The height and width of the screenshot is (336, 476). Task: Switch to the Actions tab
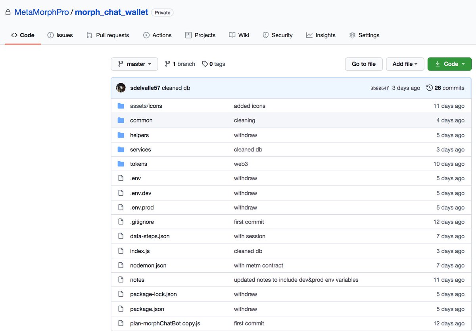157,35
